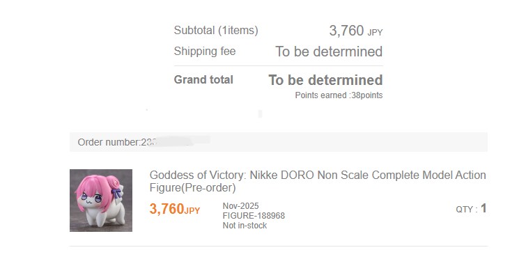Click the Grand total label
Screen dimensions: 526x266
203,80
